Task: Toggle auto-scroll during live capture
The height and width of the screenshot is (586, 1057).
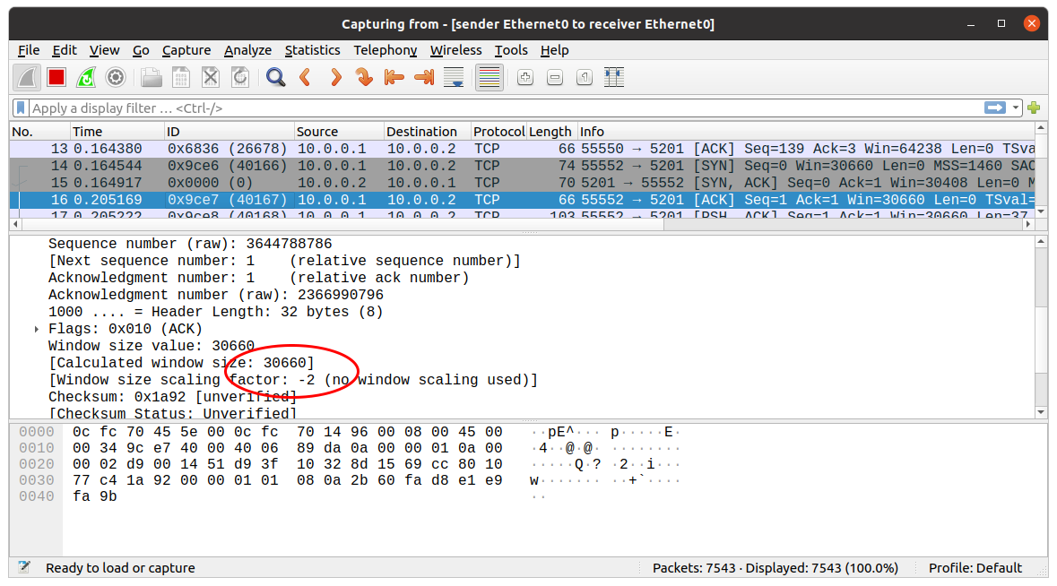Action: (454, 78)
